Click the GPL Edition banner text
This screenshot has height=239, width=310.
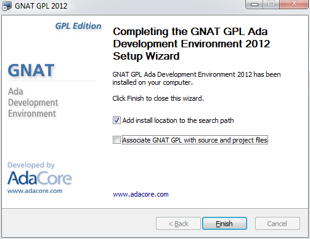pyautogui.click(x=78, y=26)
